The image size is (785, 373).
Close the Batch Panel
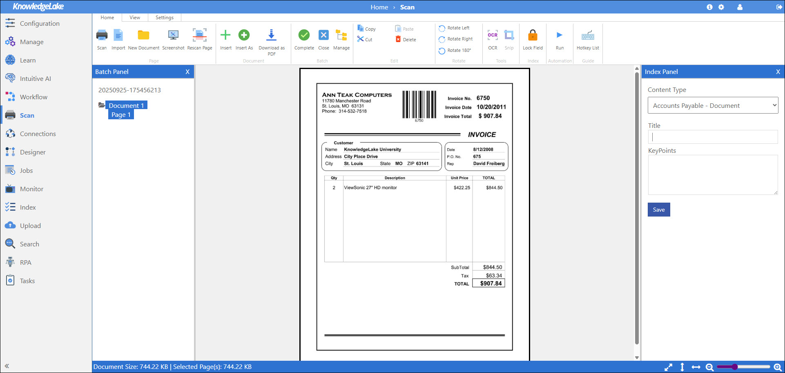point(187,72)
